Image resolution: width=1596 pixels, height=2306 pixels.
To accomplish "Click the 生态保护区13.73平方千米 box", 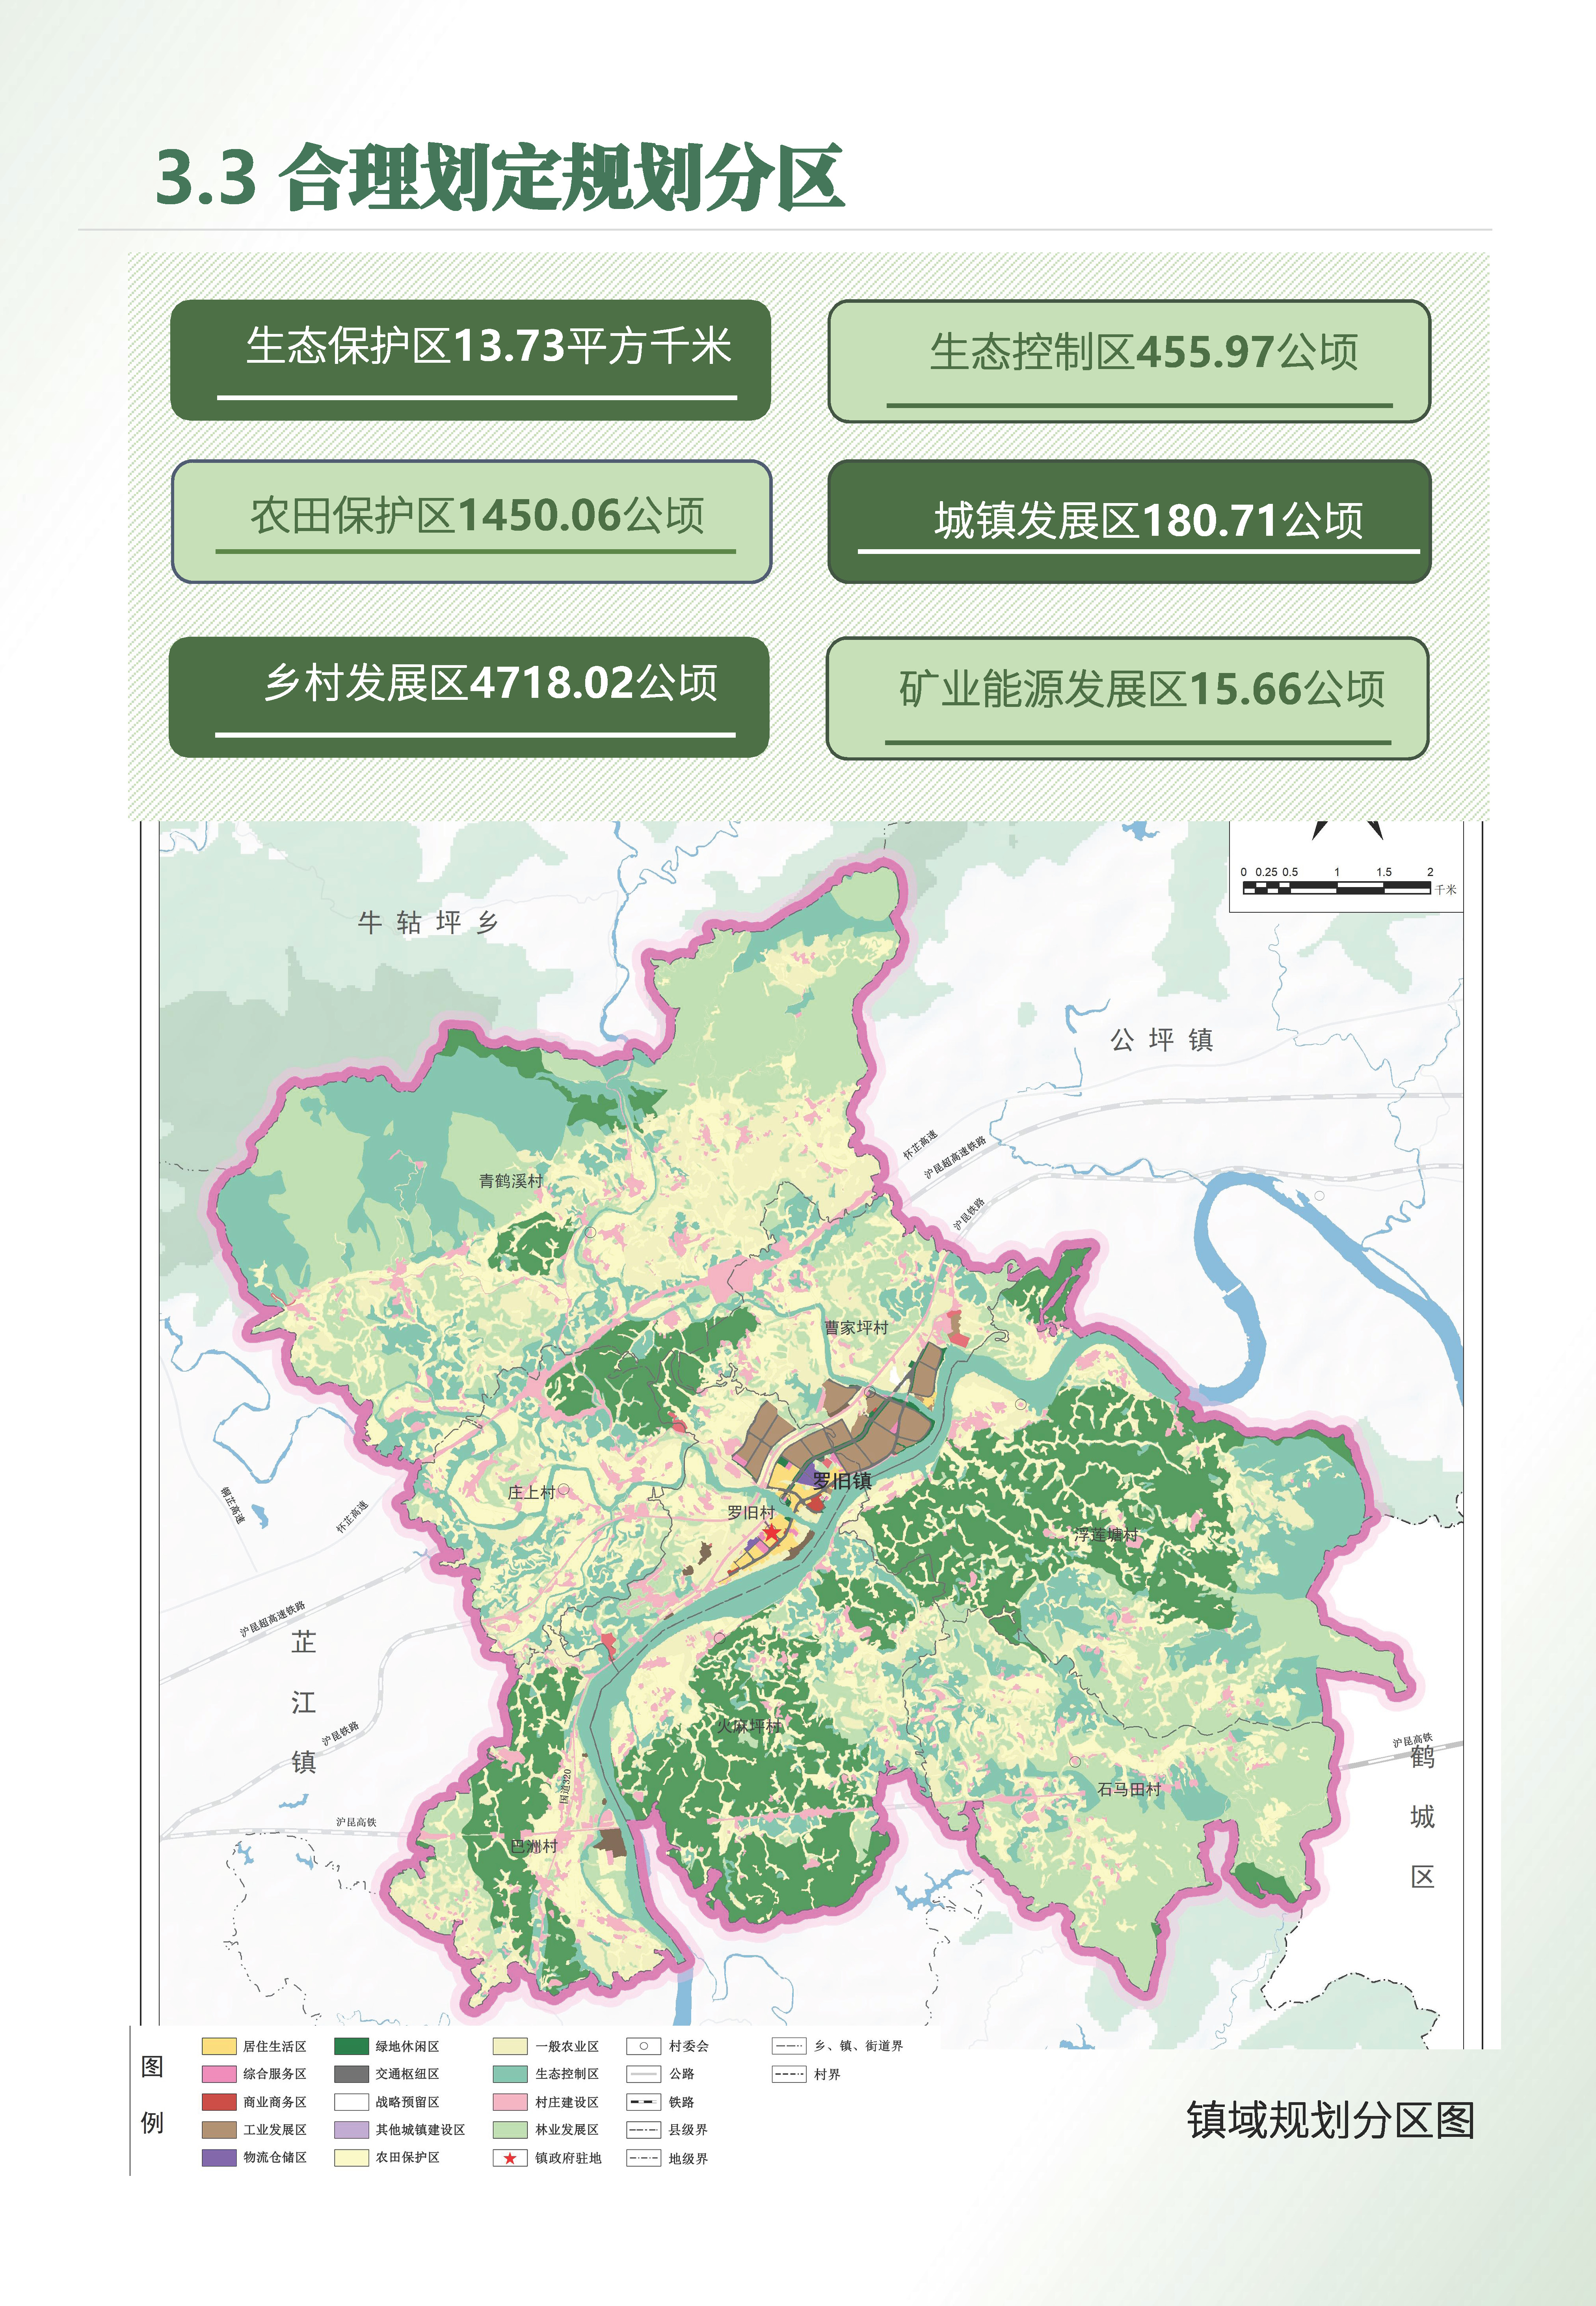I will (470, 360).
